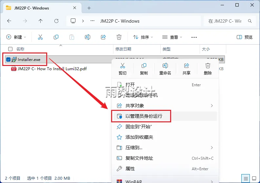
Task: Click the toolbar Copy icon
Action: (x=56, y=37)
